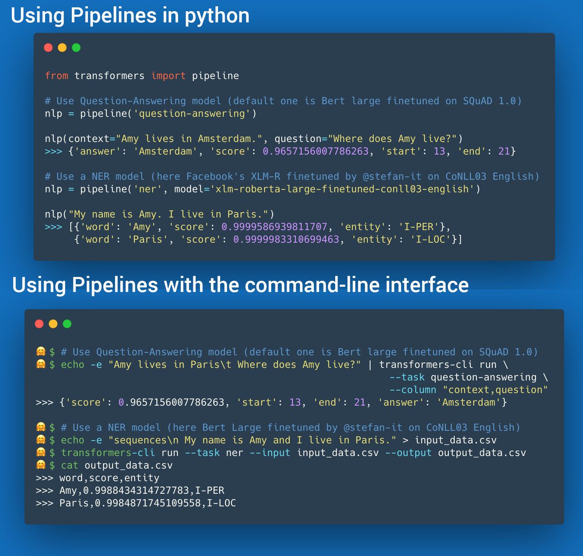
Task: Click the heading 'Using Pipelines in python'
Action: [x=130, y=16]
